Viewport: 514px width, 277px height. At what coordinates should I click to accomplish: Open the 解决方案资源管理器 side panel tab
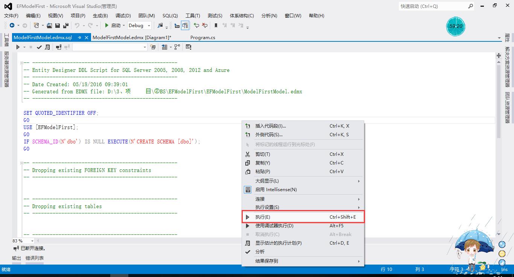click(x=508, y=66)
